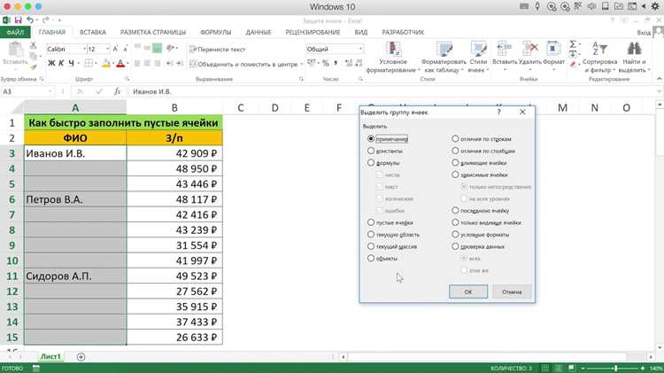Viewport: 664px width, 373px height.
Task: Select the условные форматы radio button
Action: click(455, 234)
